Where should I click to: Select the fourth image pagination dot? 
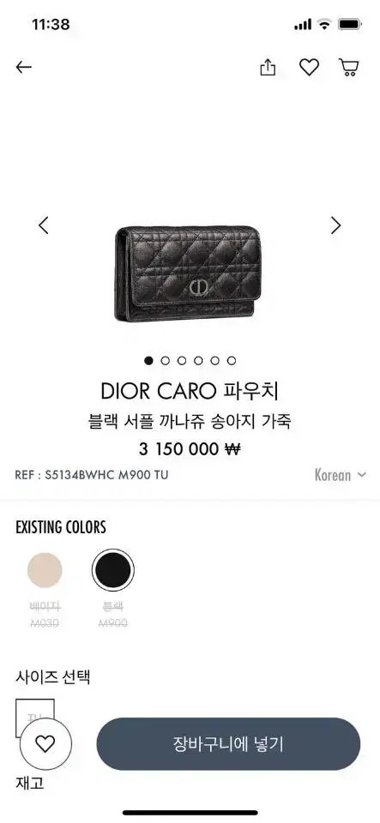[198, 361]
